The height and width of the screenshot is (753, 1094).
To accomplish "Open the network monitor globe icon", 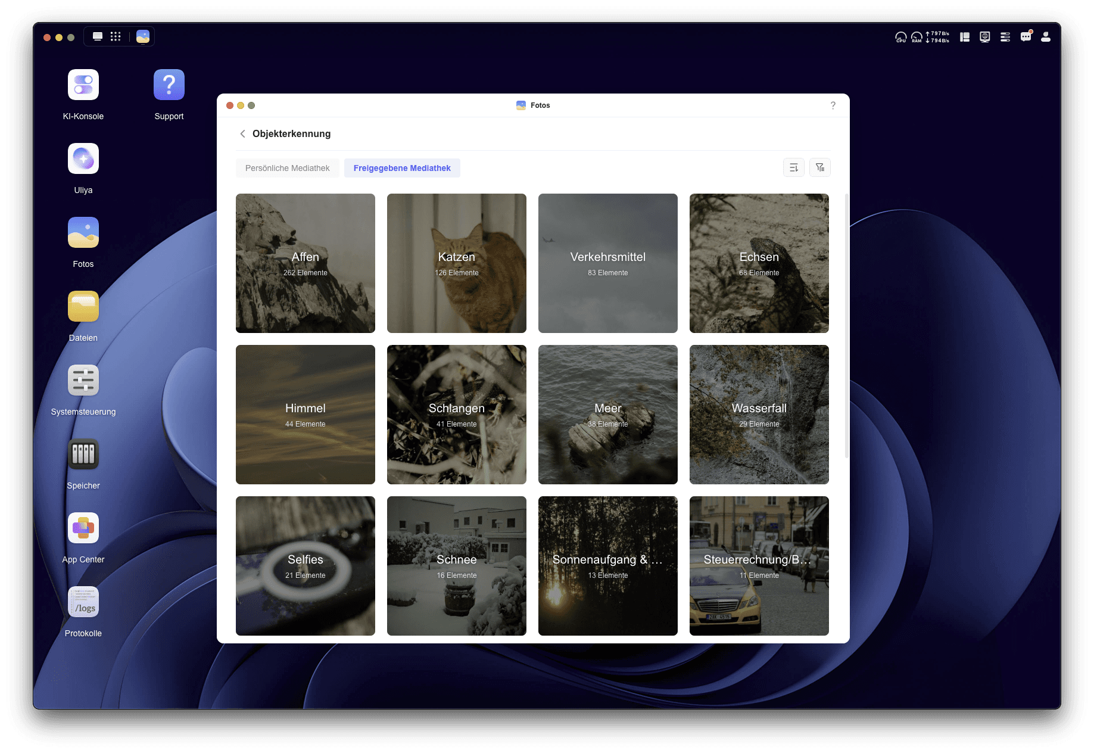I will 985,37.
